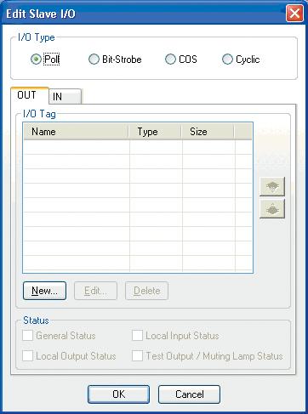Switch to the IN tab
The height and width of the screenshot is (414, 308).
pos(65,97)
